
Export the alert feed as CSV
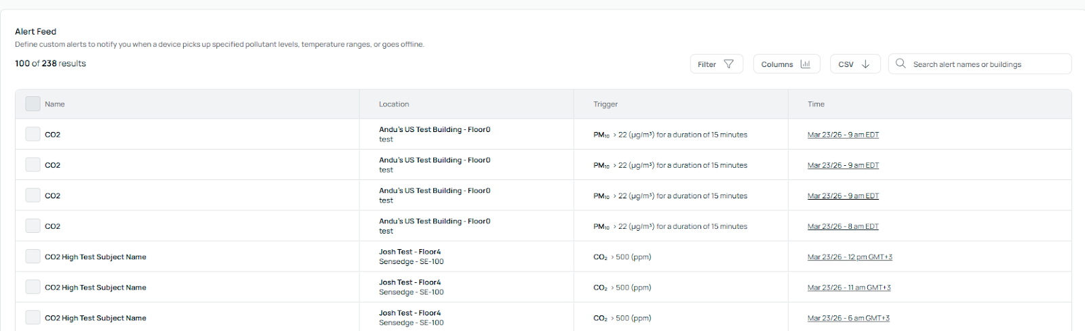point(854,64)
